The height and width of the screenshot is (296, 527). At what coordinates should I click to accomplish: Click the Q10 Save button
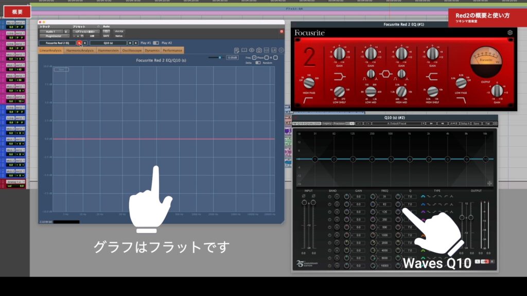[x=476, y=123]
